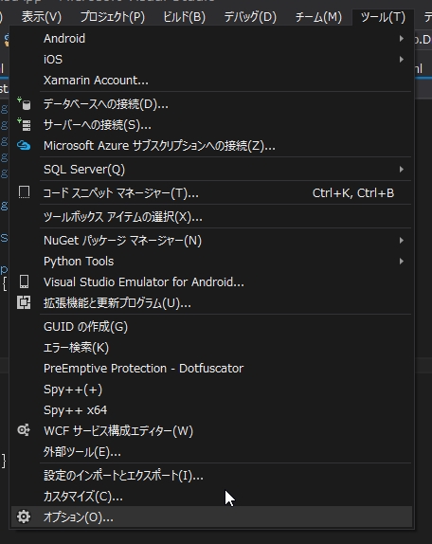Launch Visual Studio Emulator for Android...
This screenshot has height=544, width=432.
211,281
